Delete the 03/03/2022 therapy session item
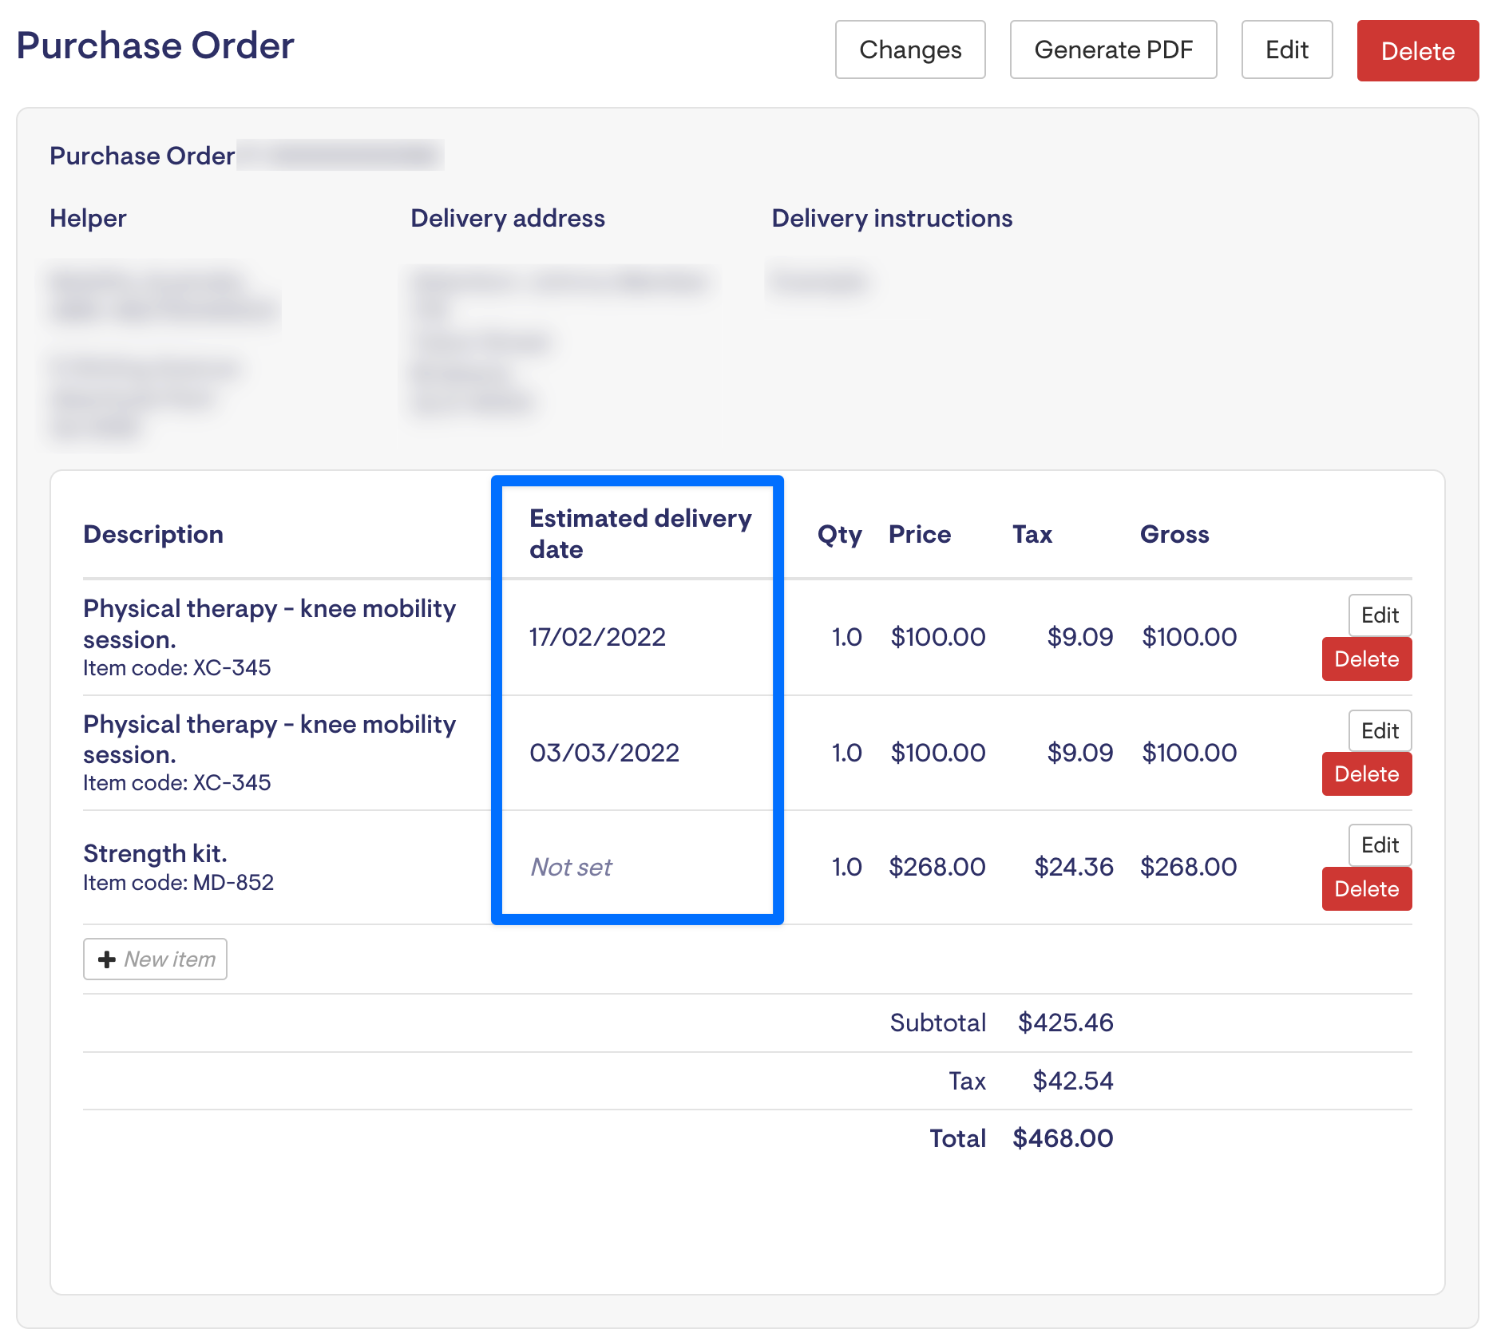The image size is (1501, 1341). click(x=1366, y=774)
